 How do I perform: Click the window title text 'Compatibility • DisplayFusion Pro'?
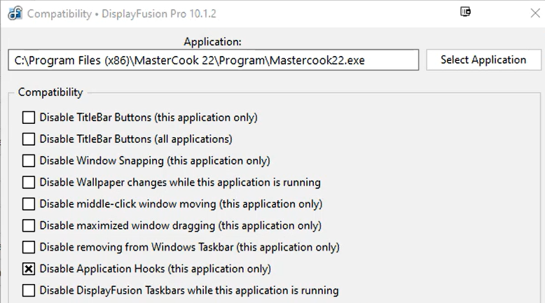(x=107, y=14)
